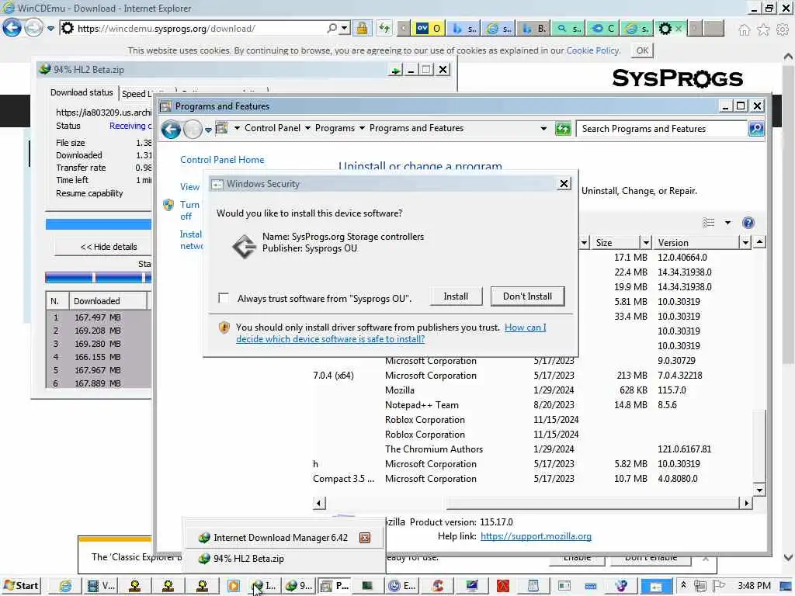The width and height of the screenshot is (795, 596).
Task: Click Internet Explorer taskbar icon
Action: pyautogui.click(x=65, y=586)
